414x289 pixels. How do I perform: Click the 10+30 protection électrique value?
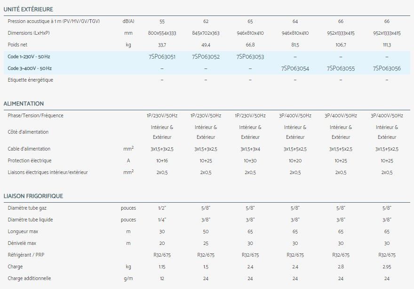pos(250,161)
